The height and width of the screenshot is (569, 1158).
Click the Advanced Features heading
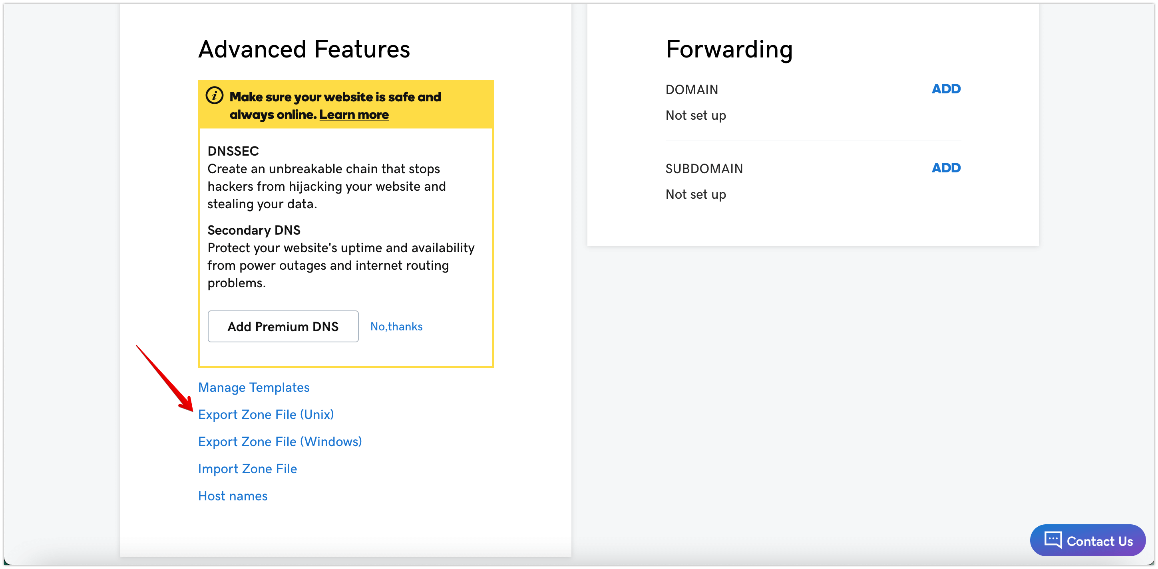point(304,49)
